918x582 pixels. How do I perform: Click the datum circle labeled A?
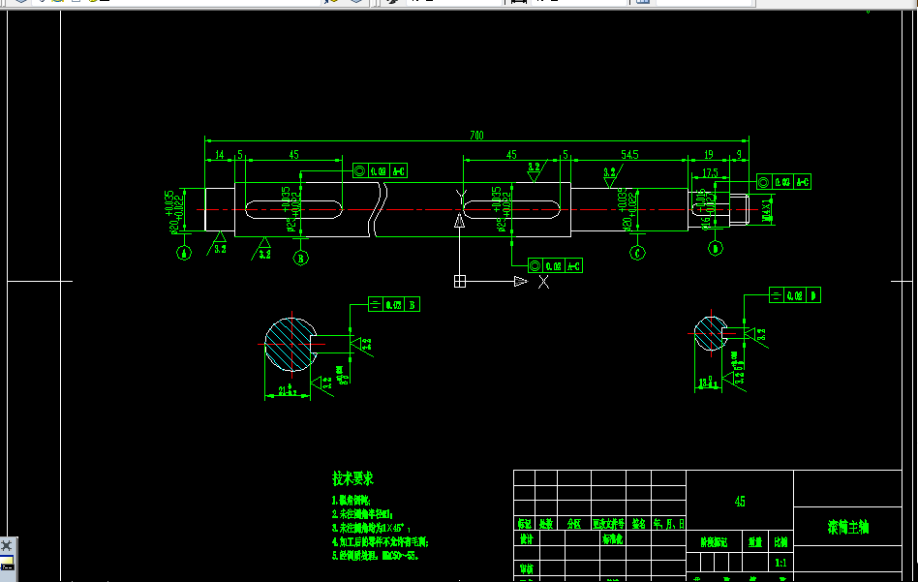(x=184, y=253)
